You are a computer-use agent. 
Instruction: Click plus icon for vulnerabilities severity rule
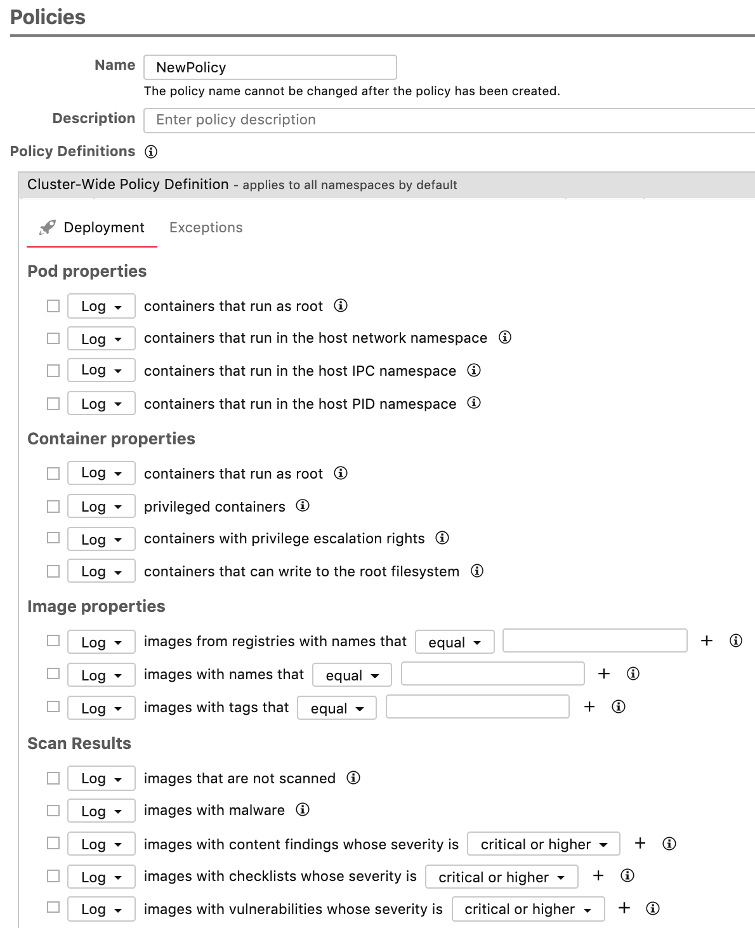(624, 908)
